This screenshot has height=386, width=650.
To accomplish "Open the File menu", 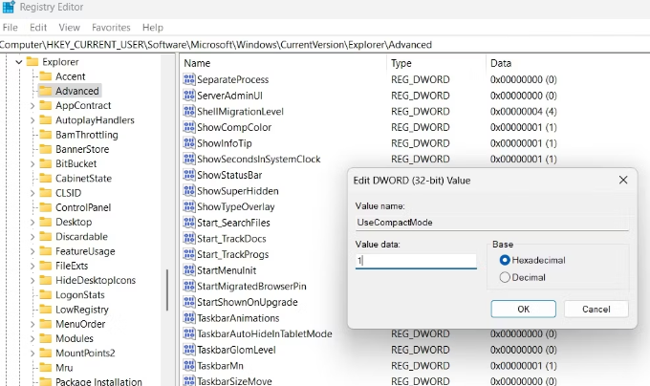I will pos(10,28).
